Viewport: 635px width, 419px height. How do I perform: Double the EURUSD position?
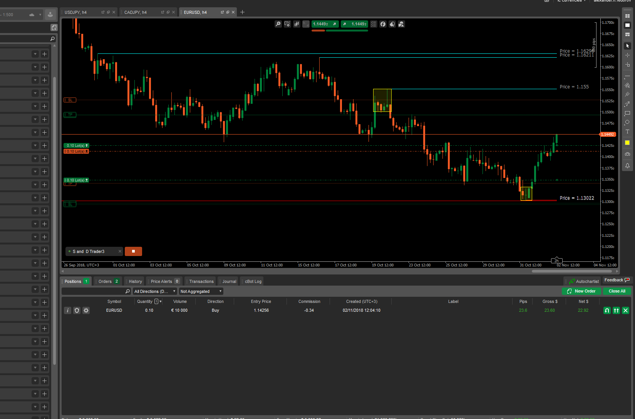[616, 310]
